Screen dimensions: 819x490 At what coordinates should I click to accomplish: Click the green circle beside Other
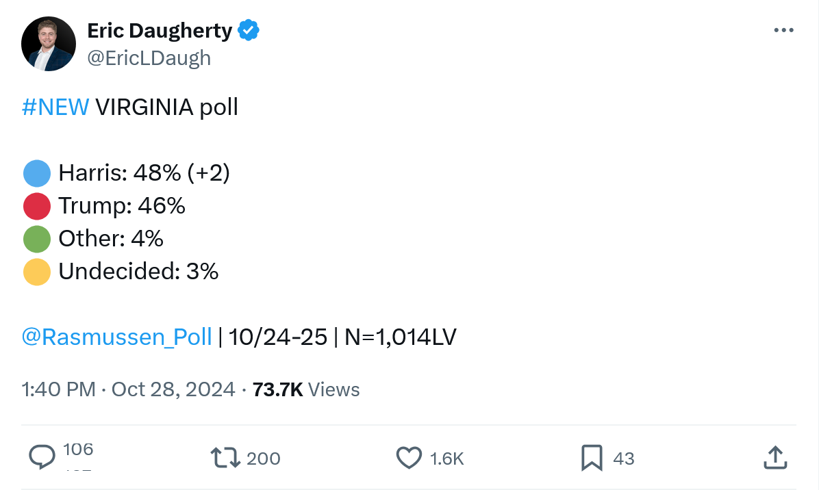click(37, 239)
